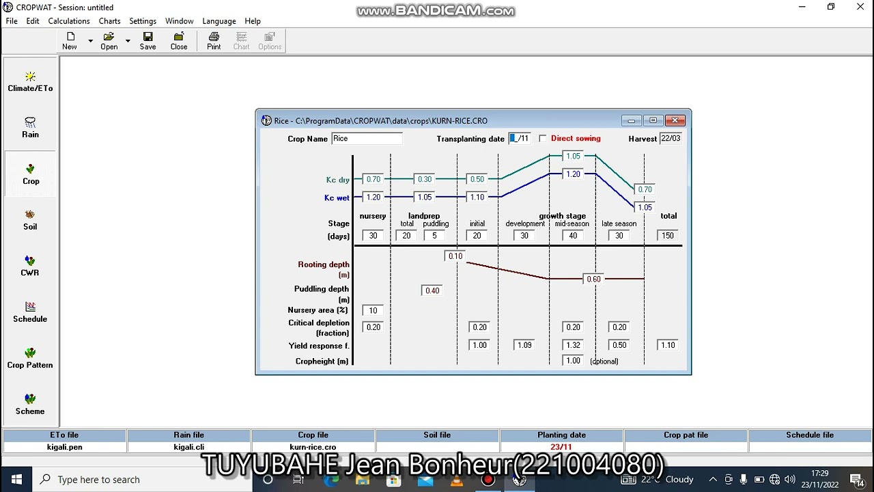Open the Schedule module in sidebar
Image resolution: width=874 pixels, height=492 pixels.
coord(30,312)
